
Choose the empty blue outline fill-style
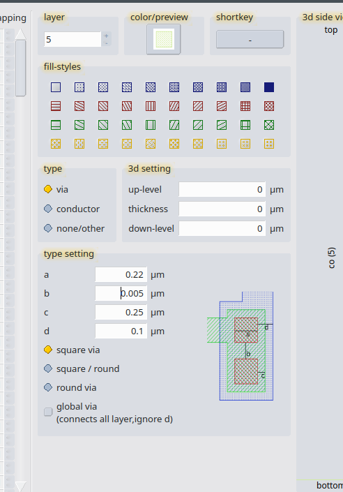[x=56, y=87]
